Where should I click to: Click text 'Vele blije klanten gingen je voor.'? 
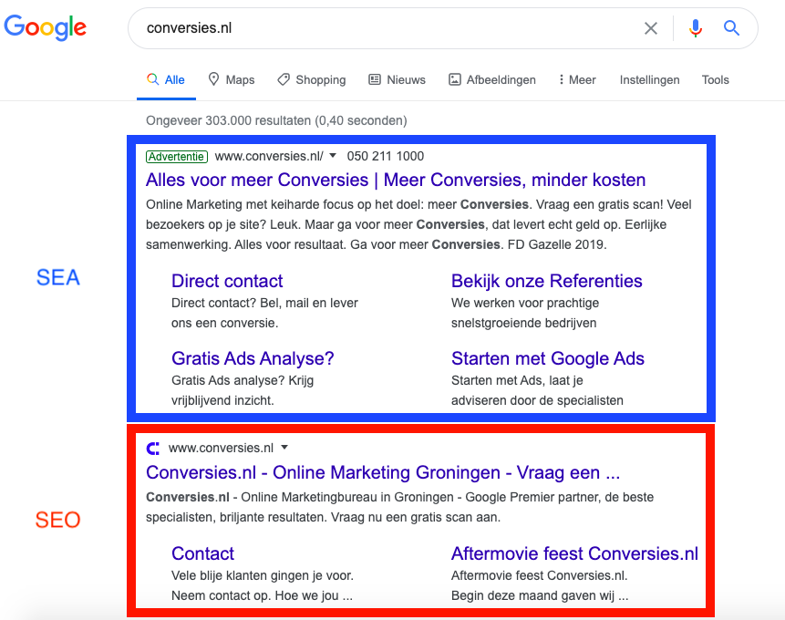coord(263,575)
